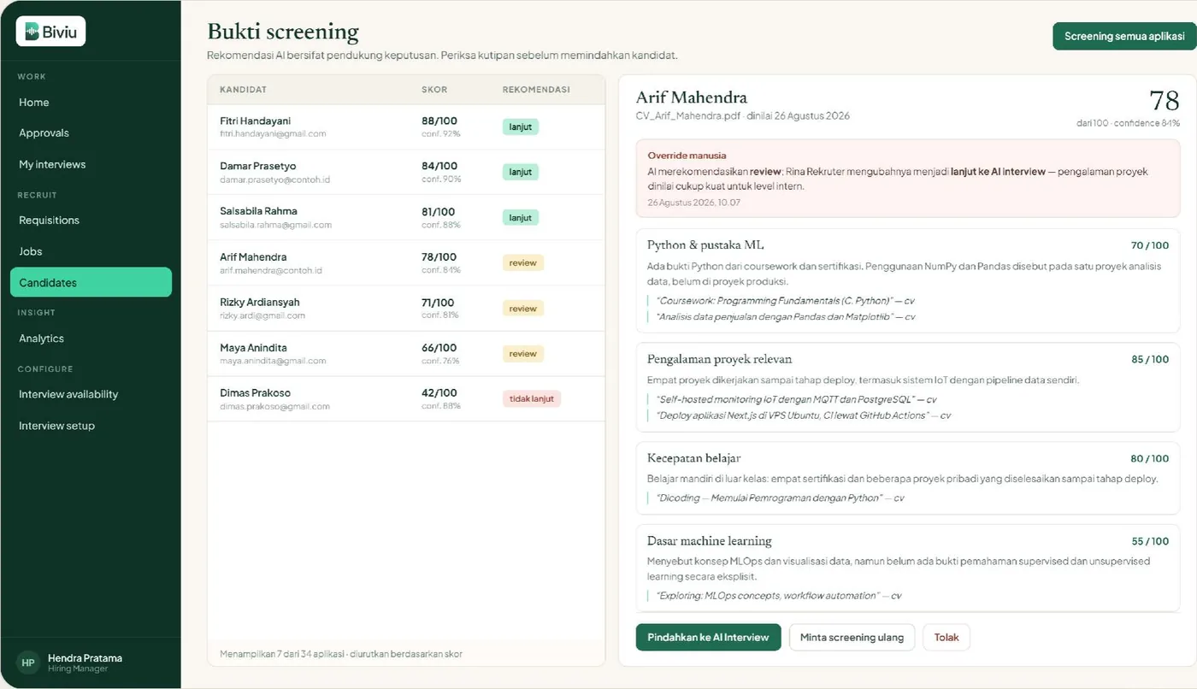This screenshot has height=689, width=1197.
Task: Click the 85 / 100 criterion score
Action: click(x=1150, y=360)
